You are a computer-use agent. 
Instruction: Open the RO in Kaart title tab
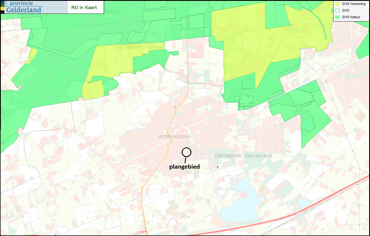tap(84, 7)
